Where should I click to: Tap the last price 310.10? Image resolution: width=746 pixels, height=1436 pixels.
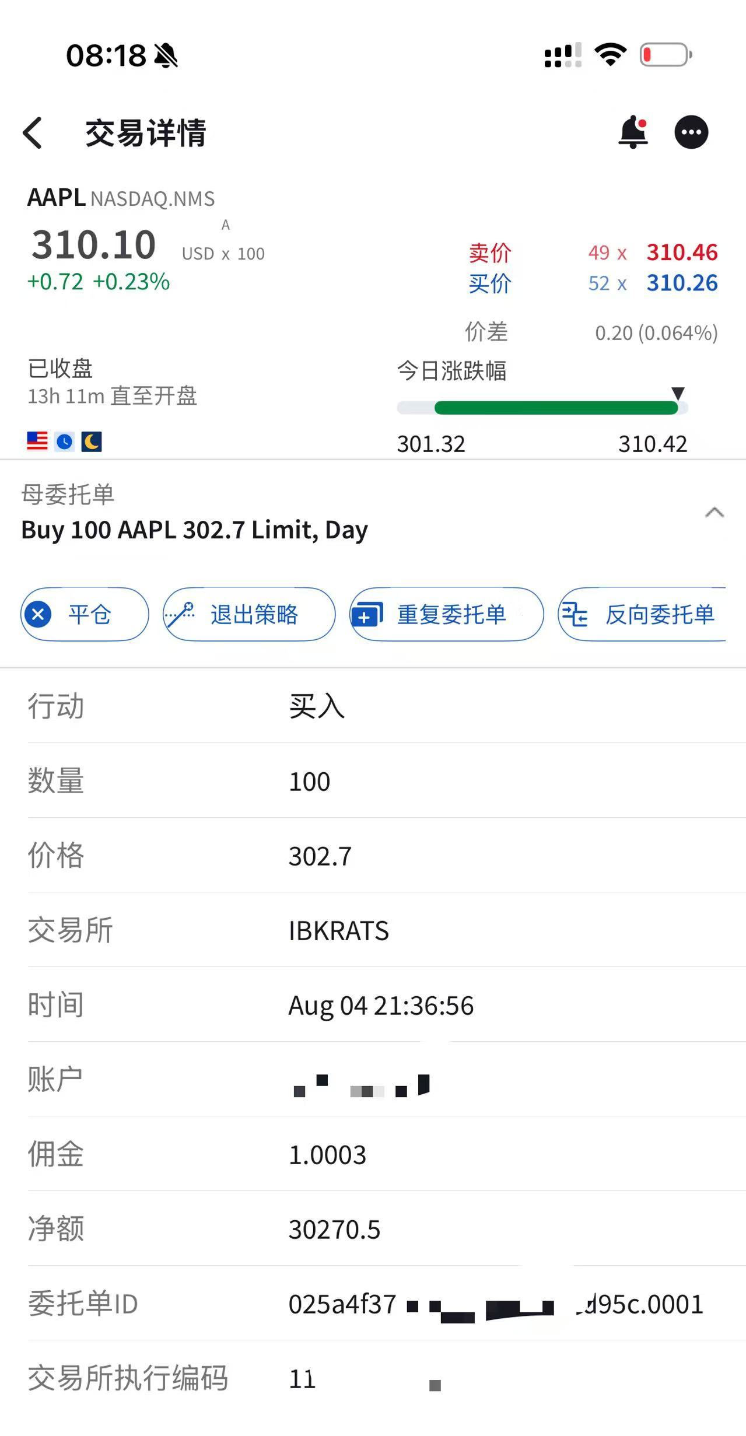[x=94, y=244]
